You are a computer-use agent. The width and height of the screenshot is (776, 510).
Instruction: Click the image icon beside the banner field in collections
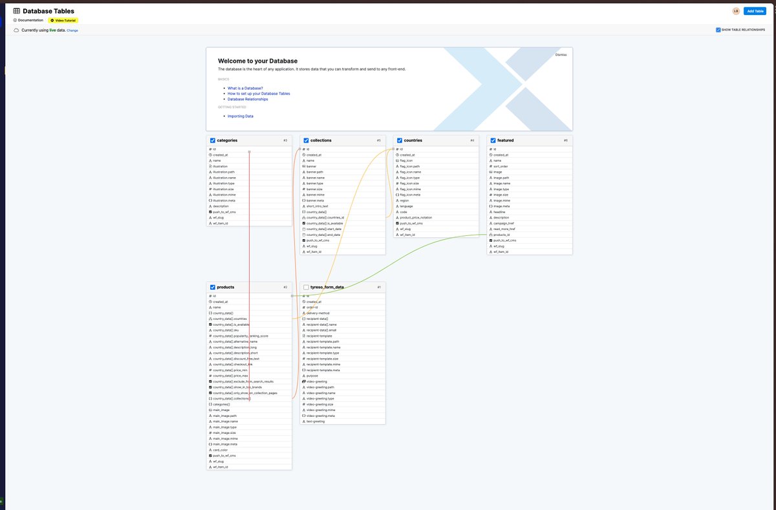(304, 166)
